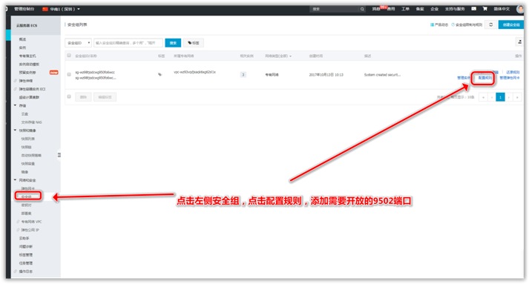Open the 工单 menu in the top bar
The height and width of the screenshot is (284, 529).
coord(405,9)
